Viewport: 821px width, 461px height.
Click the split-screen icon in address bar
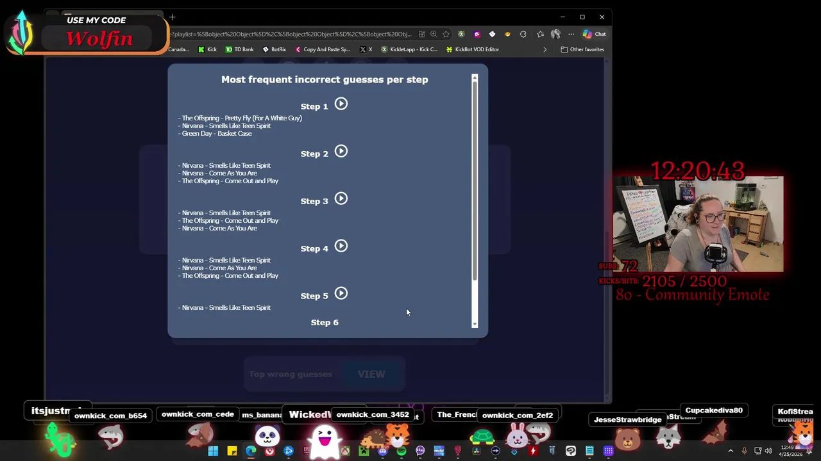coord(421,34)
